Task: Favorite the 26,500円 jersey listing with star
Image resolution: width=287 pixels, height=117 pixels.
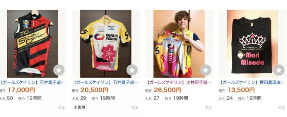Action: 206,70
